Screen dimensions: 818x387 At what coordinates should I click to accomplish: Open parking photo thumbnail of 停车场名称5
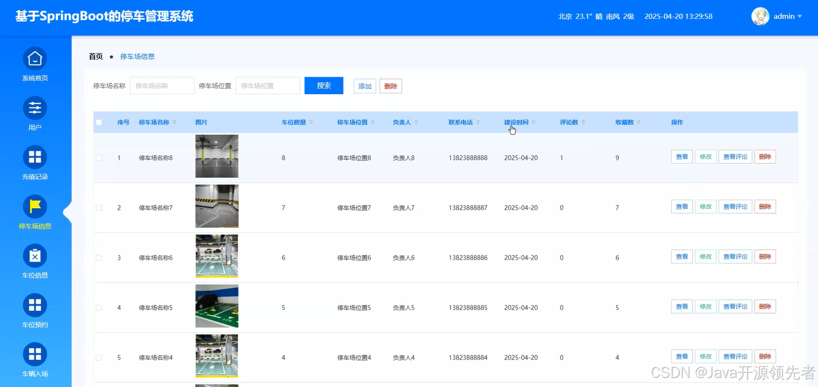tap(217, 306)
